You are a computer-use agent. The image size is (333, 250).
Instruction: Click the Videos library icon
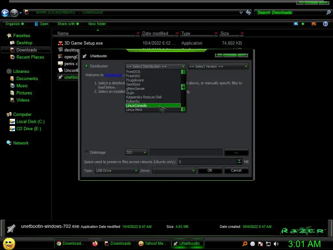tap(12, 100)
